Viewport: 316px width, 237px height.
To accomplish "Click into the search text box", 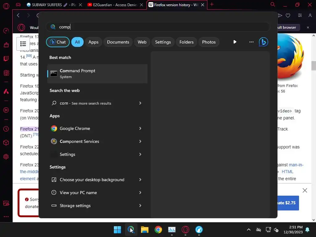I will click(x=158, y=27).
